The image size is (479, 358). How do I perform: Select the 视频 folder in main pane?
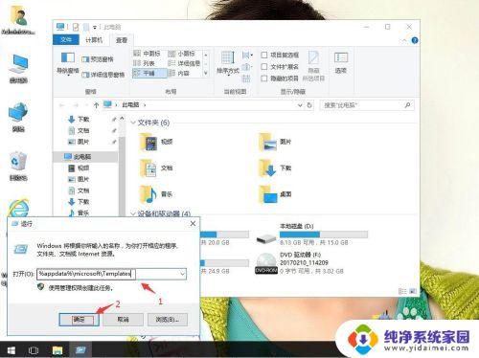click(156, 142)
